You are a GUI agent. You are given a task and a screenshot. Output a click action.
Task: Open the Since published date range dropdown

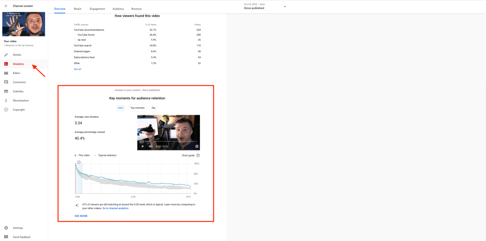(x=285, y=7)
